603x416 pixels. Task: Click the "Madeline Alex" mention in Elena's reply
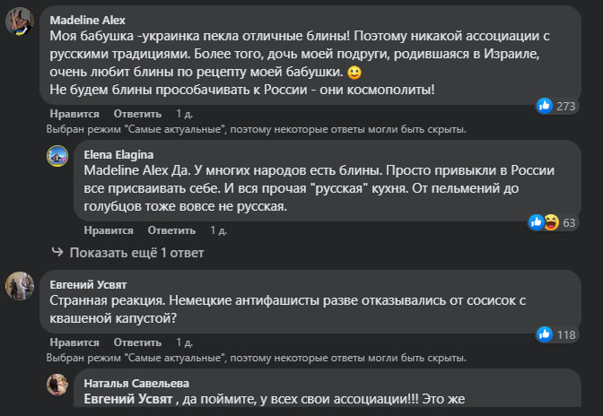128,169
